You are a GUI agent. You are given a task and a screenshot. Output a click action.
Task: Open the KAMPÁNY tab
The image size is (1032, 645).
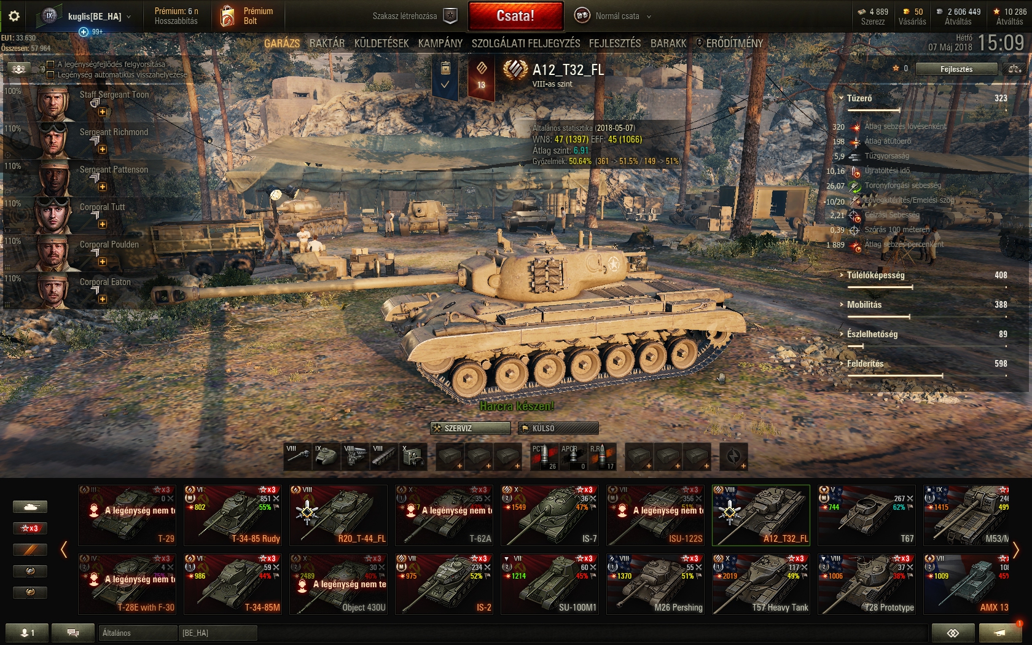pyautogui.click(x=440, y=44)
